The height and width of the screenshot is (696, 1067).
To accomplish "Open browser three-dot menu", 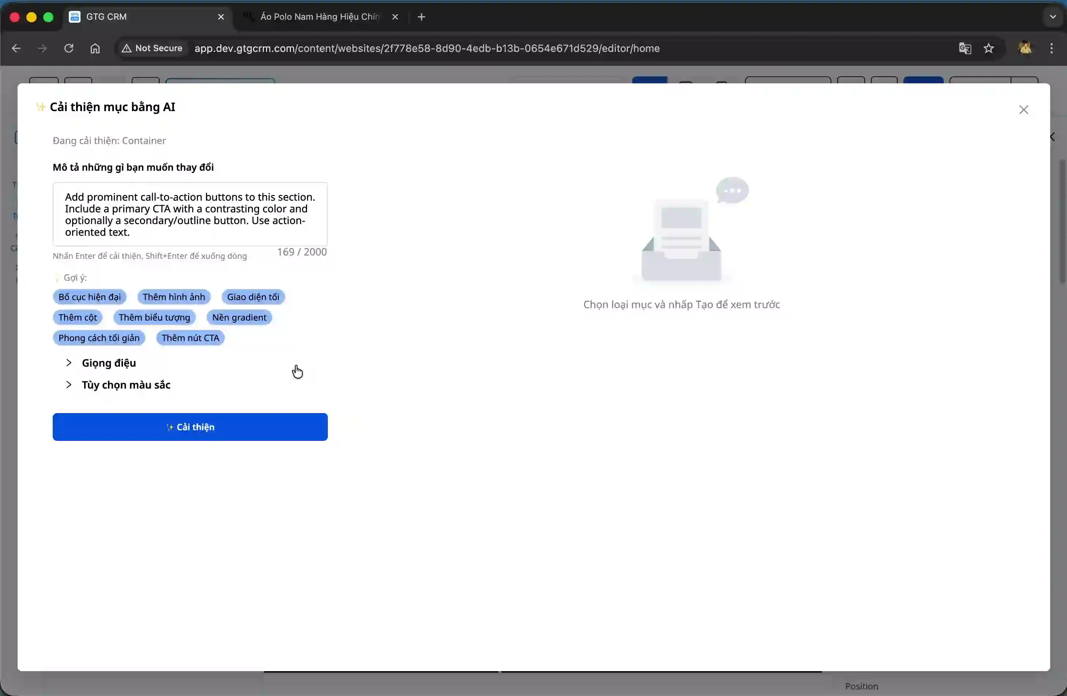I will [1051, 48].
